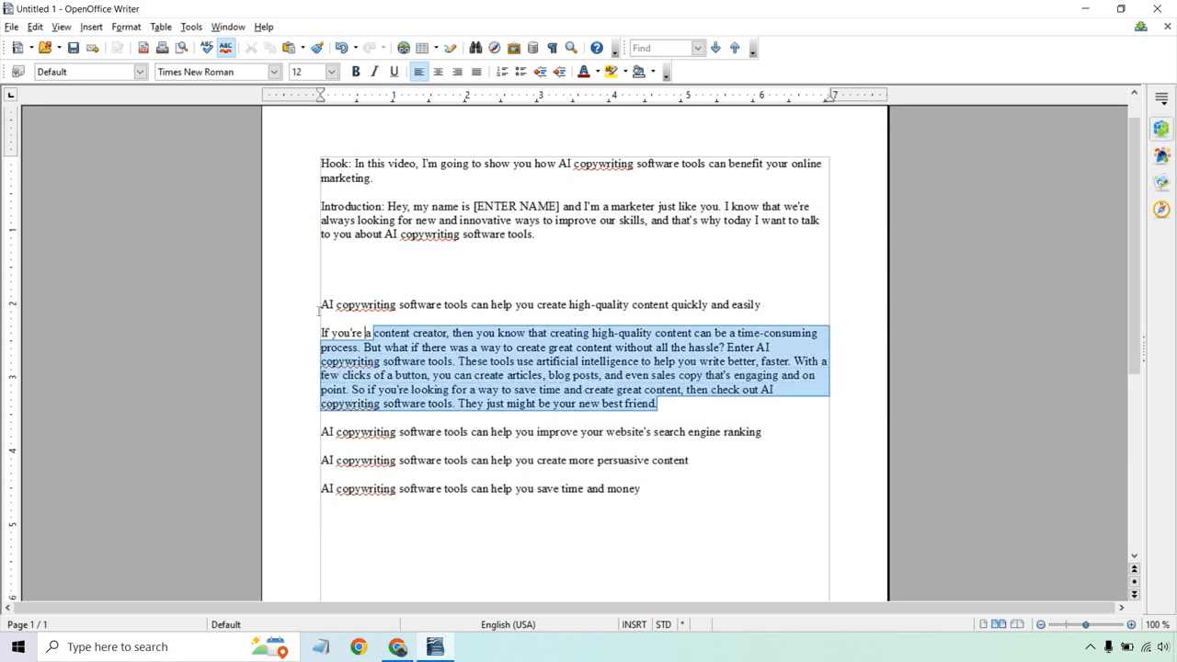Open the Default paragraph style dropdown
Viewport: 1177px width, 662px height.
(140, 72)
